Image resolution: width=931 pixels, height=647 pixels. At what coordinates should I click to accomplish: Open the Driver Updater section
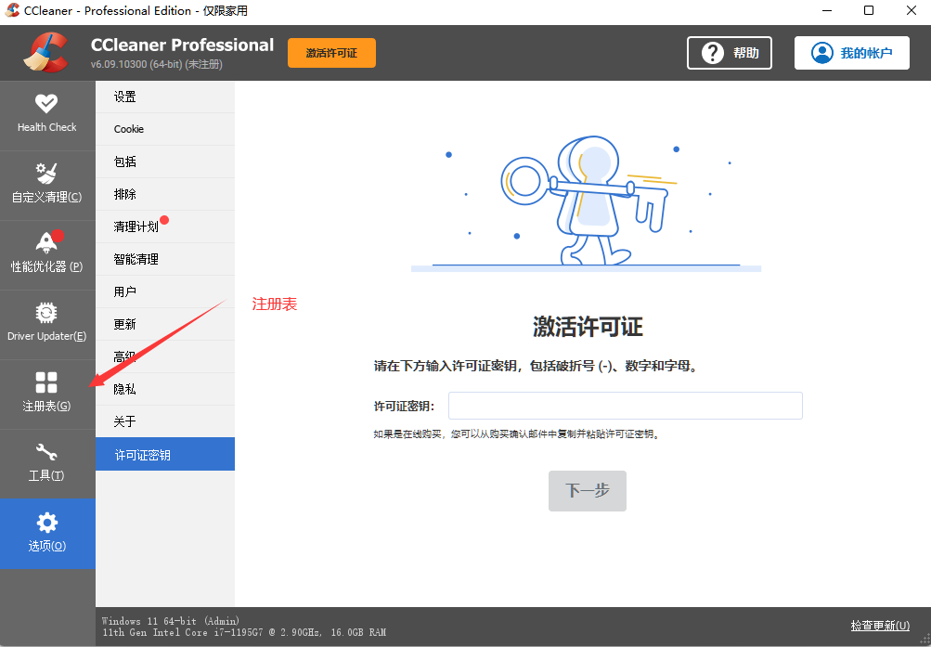(47, 325)
